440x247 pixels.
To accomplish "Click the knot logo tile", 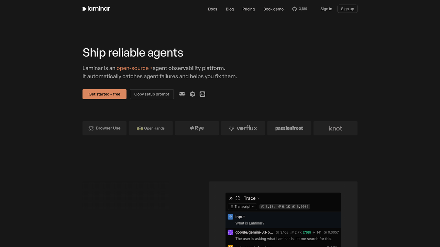I will [x=335, y=128].
